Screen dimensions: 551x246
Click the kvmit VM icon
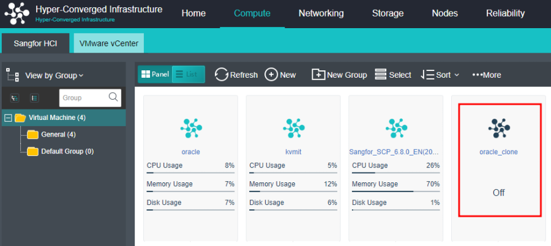point(293,128)
